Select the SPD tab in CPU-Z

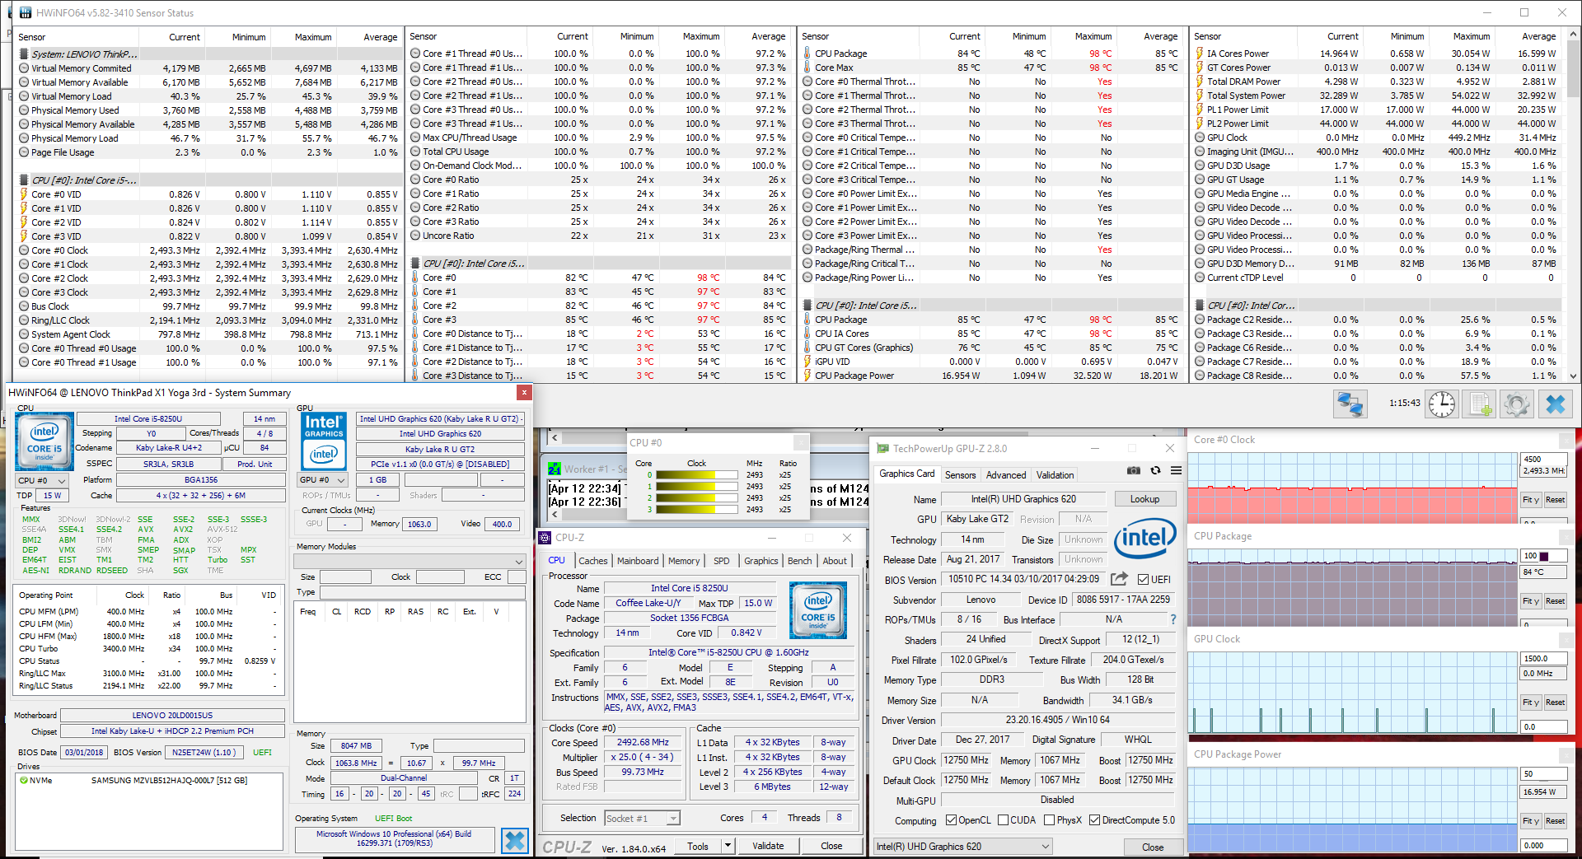[722, 561]
